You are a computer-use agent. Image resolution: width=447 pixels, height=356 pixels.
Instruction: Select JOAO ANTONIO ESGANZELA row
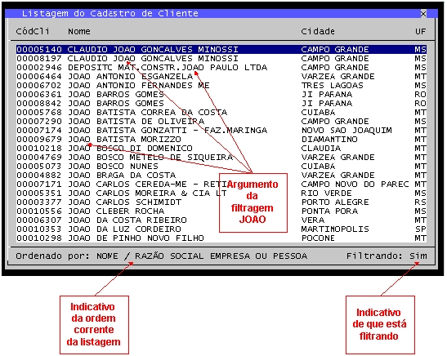click(221, 76)
